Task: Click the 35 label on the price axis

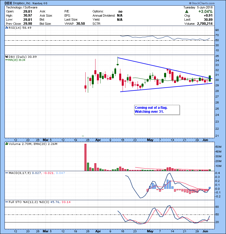Action: pos(217,56)
